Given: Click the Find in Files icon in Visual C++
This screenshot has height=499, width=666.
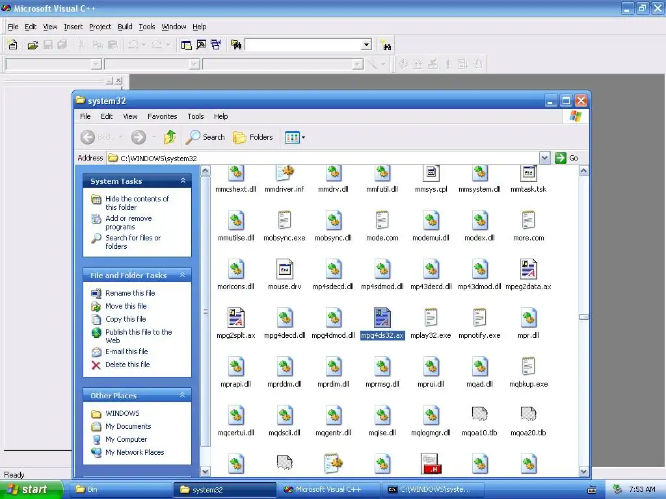Looking at the screenshot, I should [235, 45].
